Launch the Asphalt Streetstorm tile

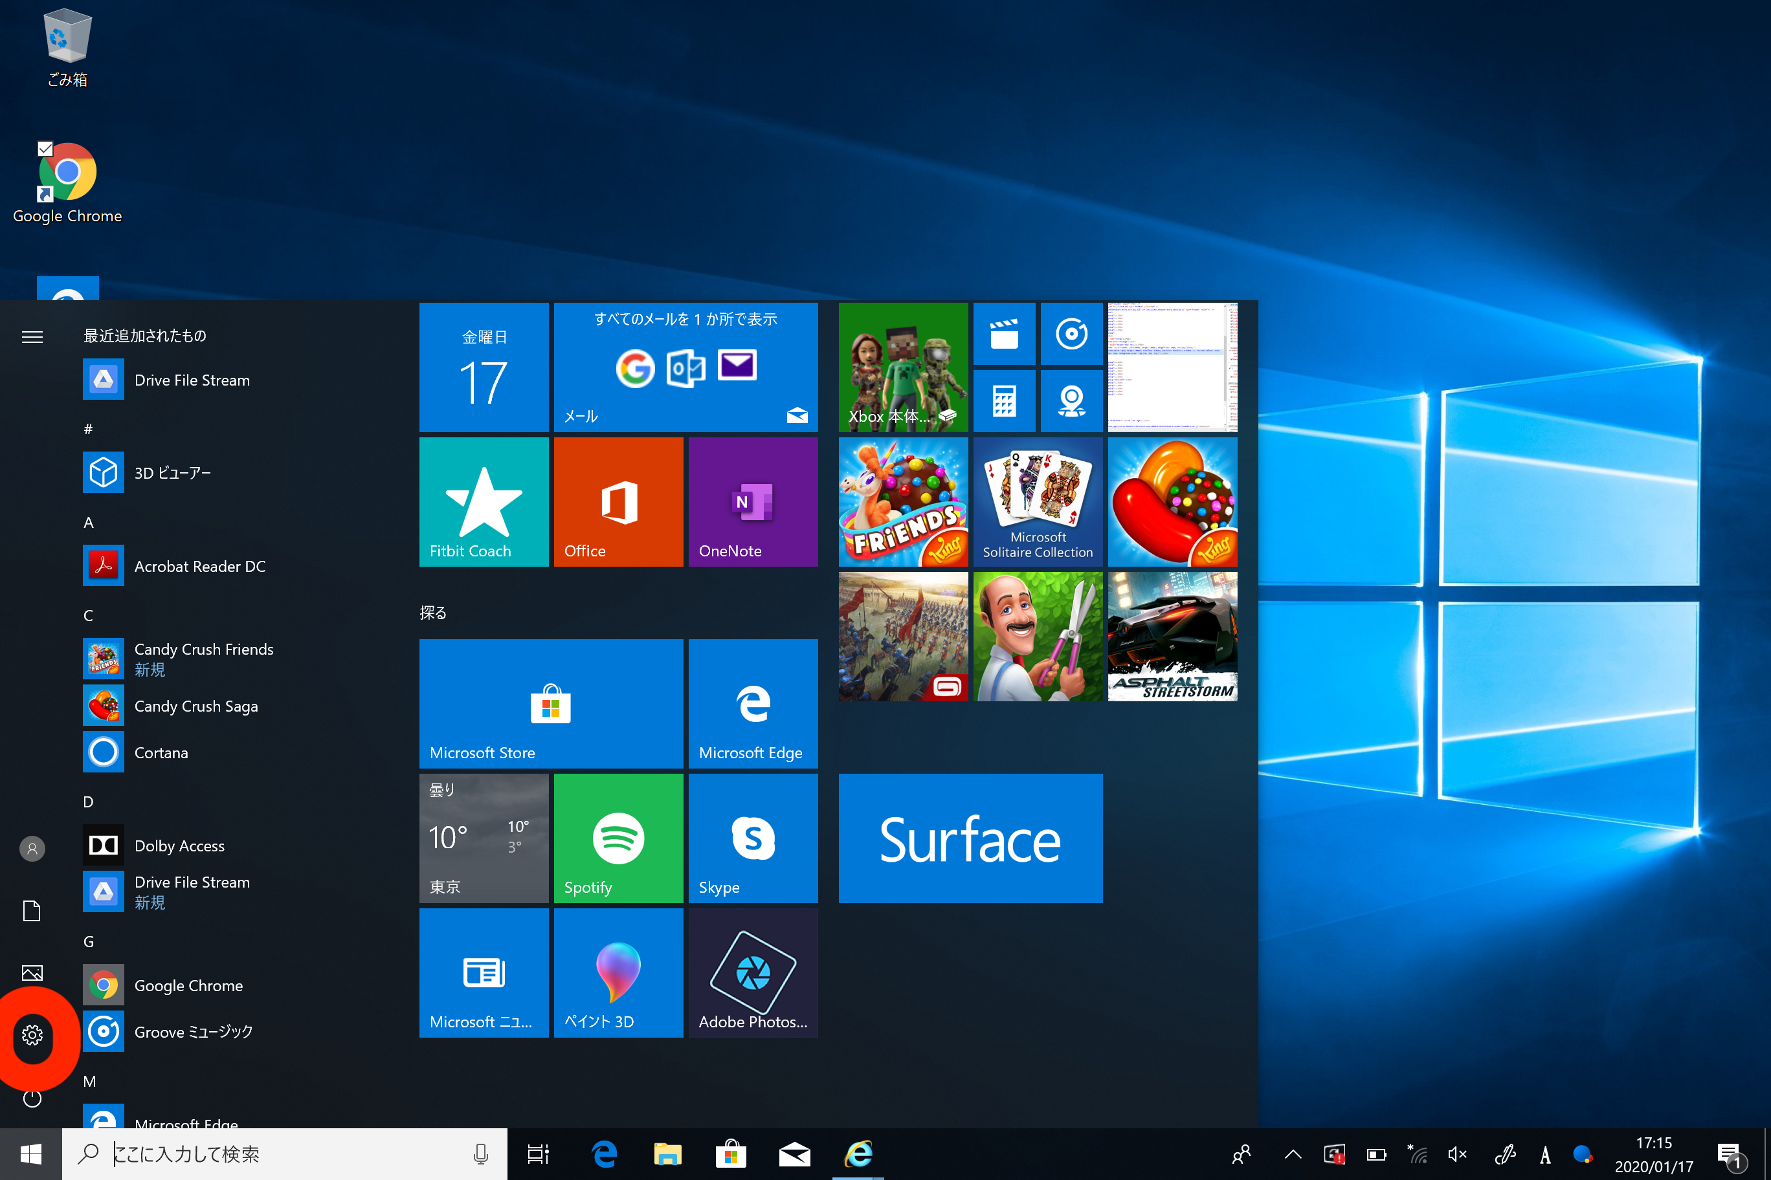click(1172, 637)
